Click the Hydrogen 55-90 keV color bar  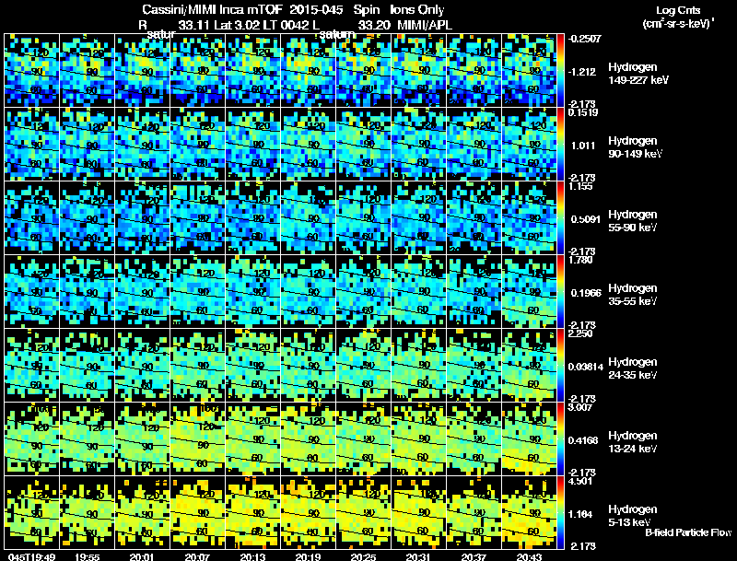click(x=560, y=218)
